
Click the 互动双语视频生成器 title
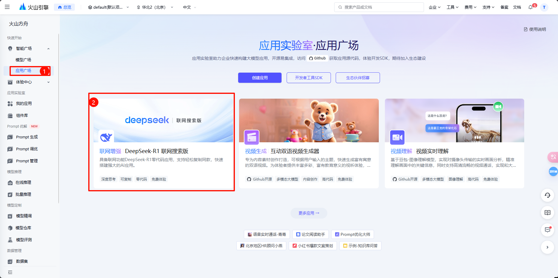pos(295,151)
